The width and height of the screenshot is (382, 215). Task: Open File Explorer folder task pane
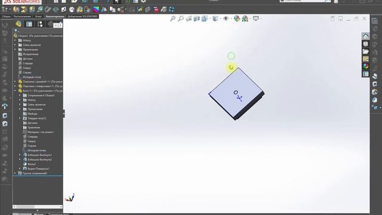(x=365, y=51)
